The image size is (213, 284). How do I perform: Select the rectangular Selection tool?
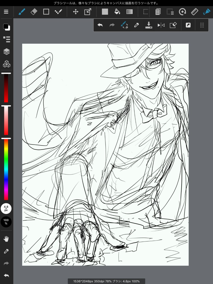click(x=146, y=12)
